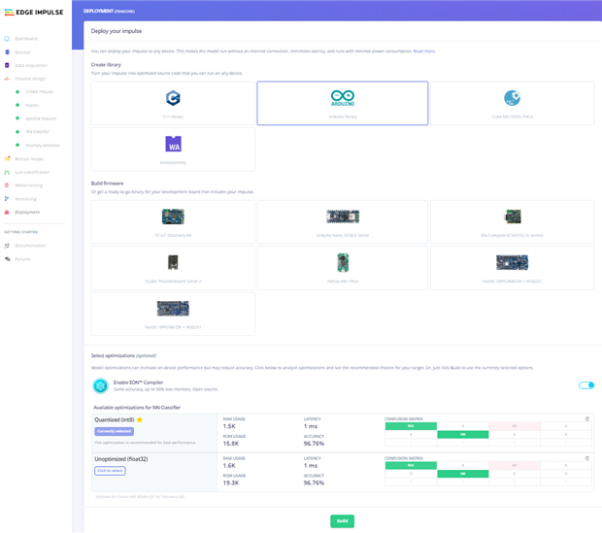602x533 pixels.
Task: Select the Cube.MX CMSIS-PACK icon
Action: (x=512, y=98)
